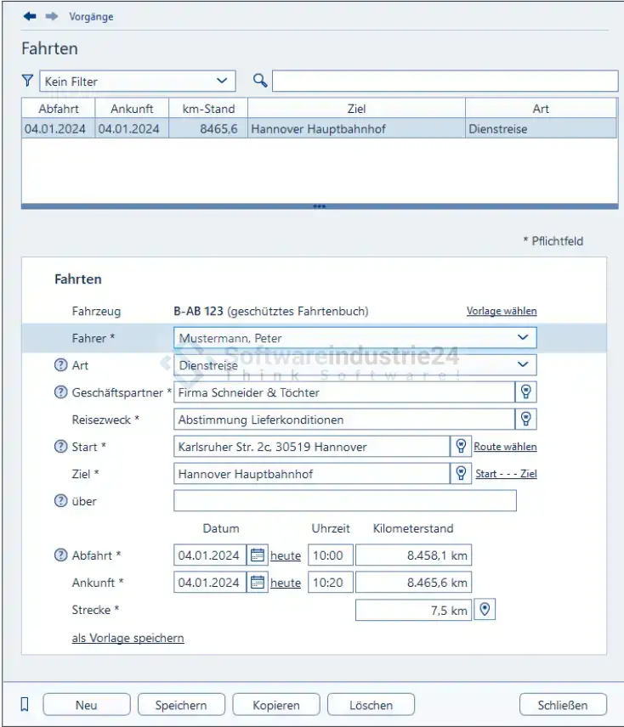Image resolution: width=624 pixels, height=727 pixels.
Task: Click the search magnifier icon
Action: 260,81
